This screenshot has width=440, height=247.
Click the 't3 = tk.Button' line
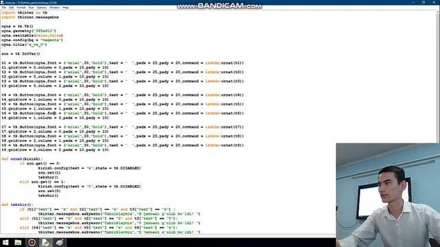(122, 81)
